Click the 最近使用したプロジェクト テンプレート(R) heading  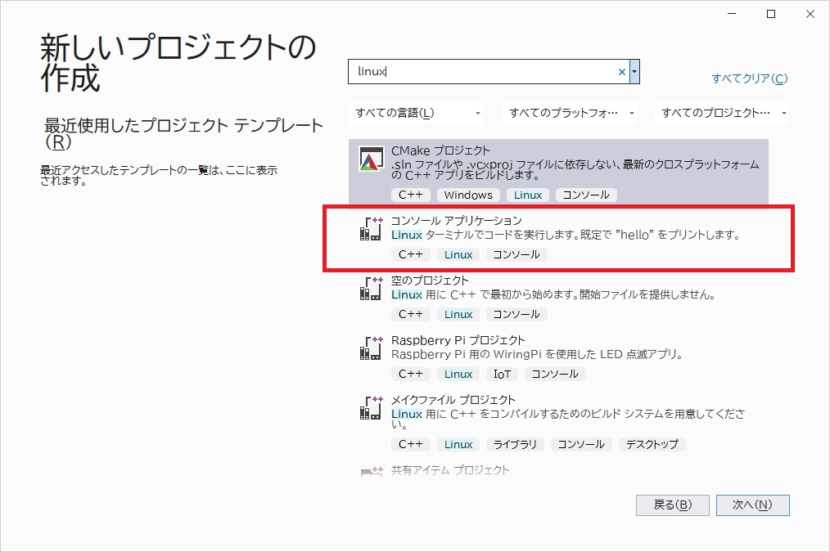point(183,133)
